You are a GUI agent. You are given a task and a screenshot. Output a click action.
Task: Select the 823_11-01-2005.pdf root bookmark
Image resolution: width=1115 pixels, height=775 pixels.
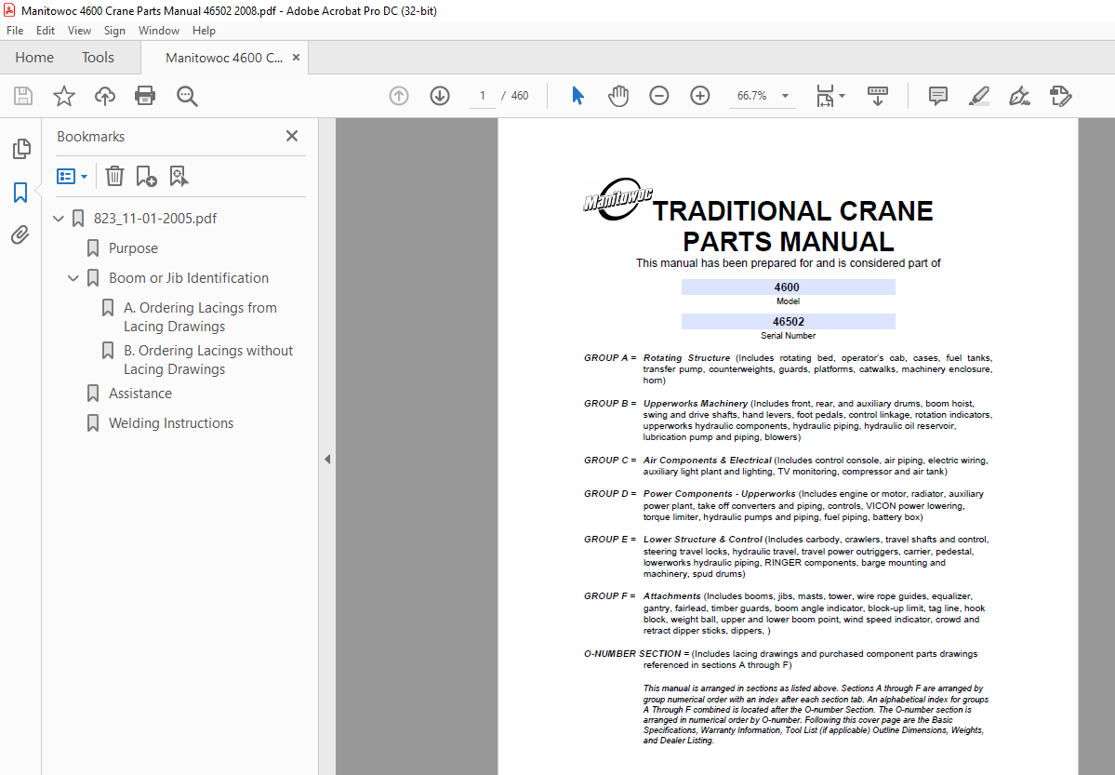[x=155, y=219]
